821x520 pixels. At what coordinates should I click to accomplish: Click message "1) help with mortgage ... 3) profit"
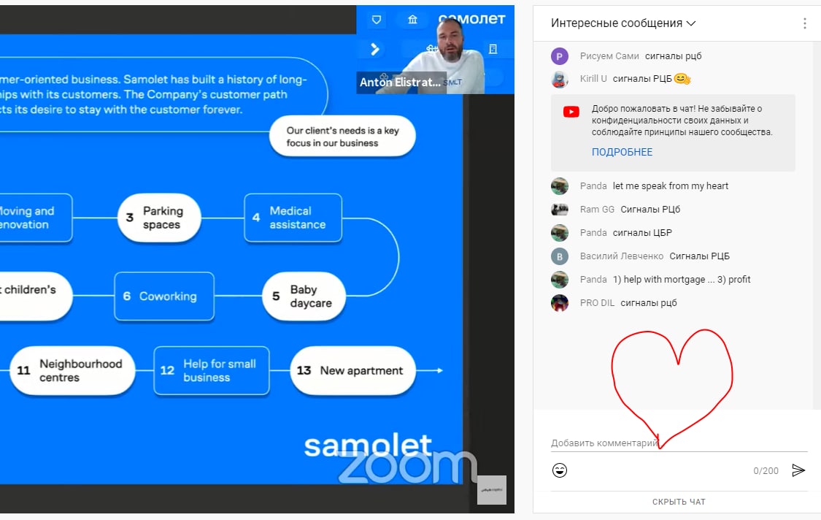click(x=682, y=280)
